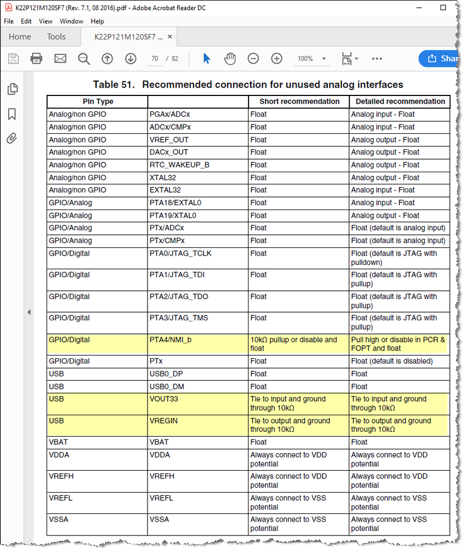
Task: Expand page display options dropdown arrow
Action: pos(357,58)
